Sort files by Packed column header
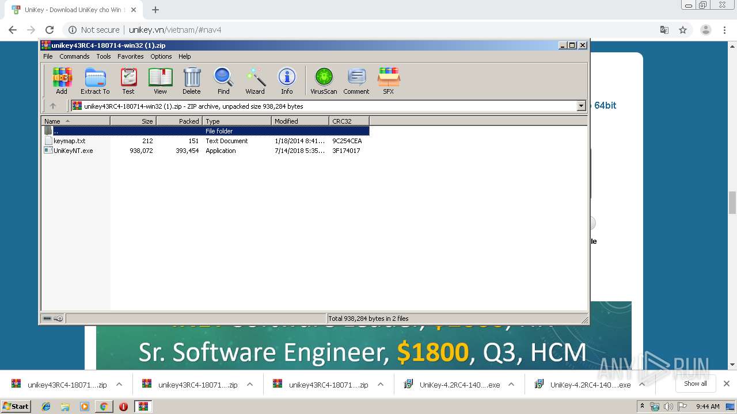This screenshot has width=737, height=414. (179, 121)
